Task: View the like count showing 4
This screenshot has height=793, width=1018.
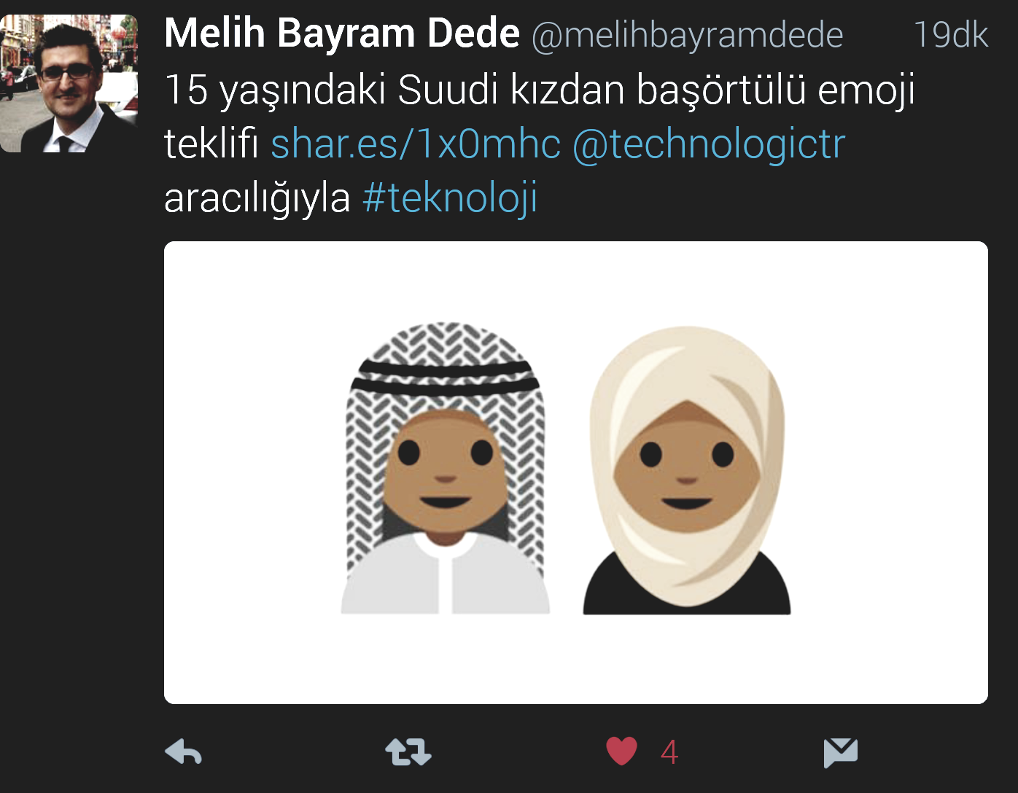Action: pos(669,752)
